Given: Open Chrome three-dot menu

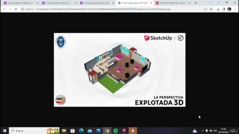Looking at the screenshot, I should 235,9.
